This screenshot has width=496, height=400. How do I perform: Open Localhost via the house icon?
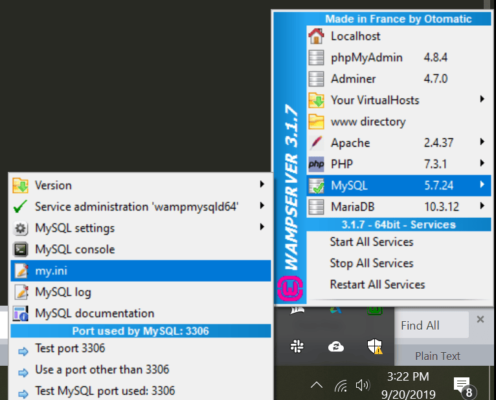pyautogui.click(x=317, y=36)
